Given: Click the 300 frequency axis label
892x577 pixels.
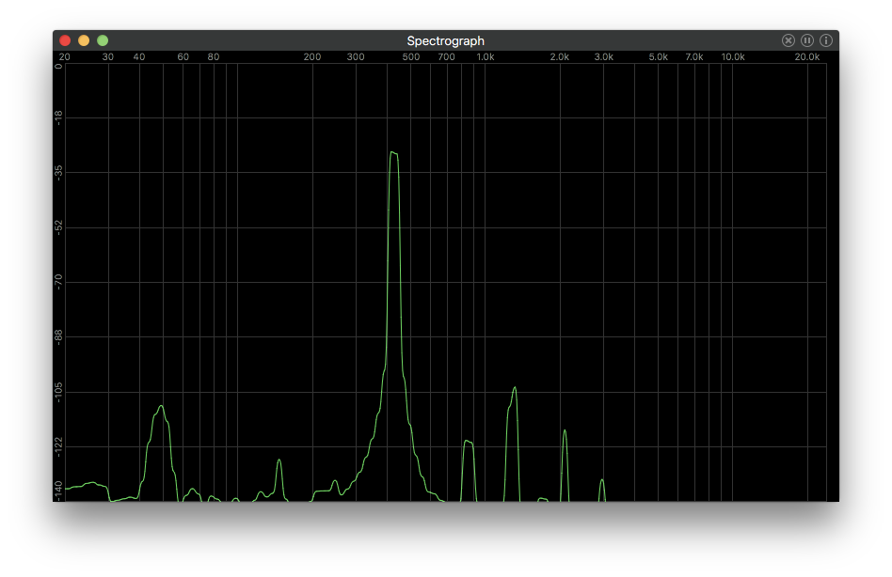Looking at the screenshot, I should tap(356, 56).
